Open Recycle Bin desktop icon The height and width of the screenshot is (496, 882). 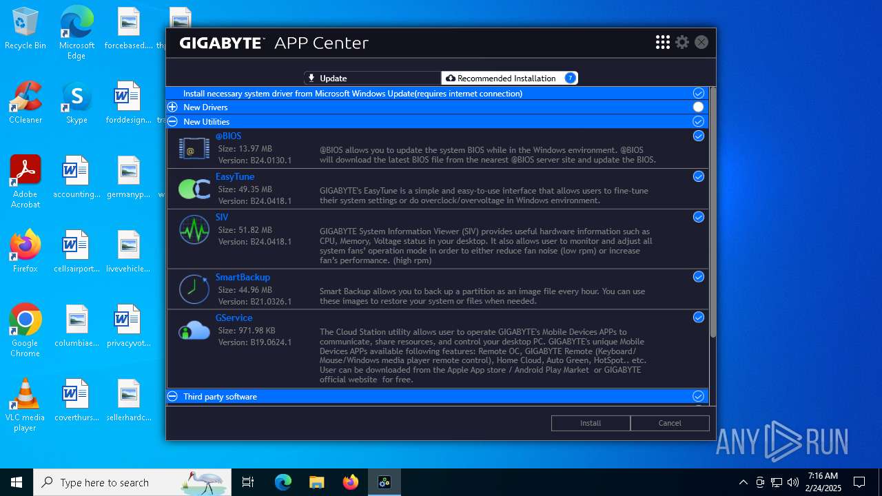point(25,30)
